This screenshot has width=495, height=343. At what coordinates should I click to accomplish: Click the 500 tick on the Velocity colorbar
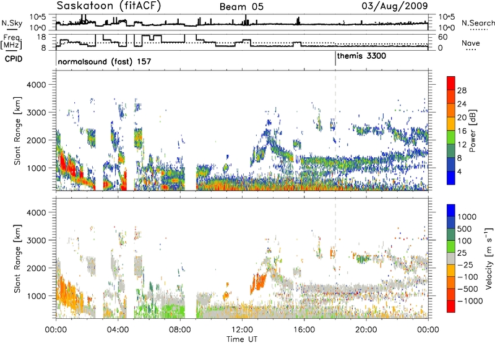[x=465, y=228]
